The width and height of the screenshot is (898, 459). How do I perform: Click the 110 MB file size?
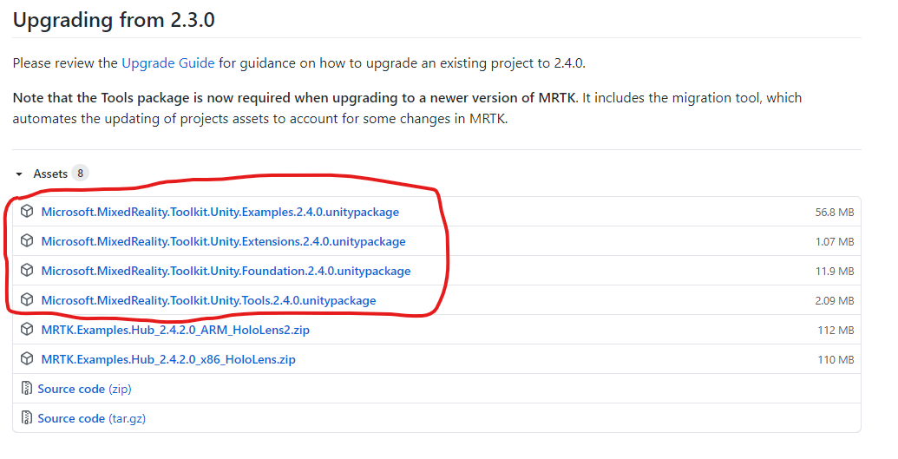(836, 360)
